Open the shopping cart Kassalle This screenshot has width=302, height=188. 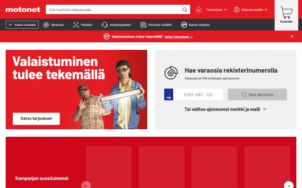coord(286,15)
